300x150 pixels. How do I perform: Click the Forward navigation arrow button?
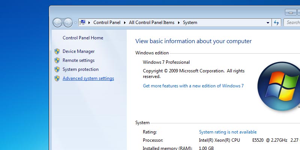coord(68,23)
